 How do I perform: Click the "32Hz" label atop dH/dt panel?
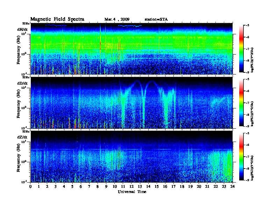(x=26, y=23)
